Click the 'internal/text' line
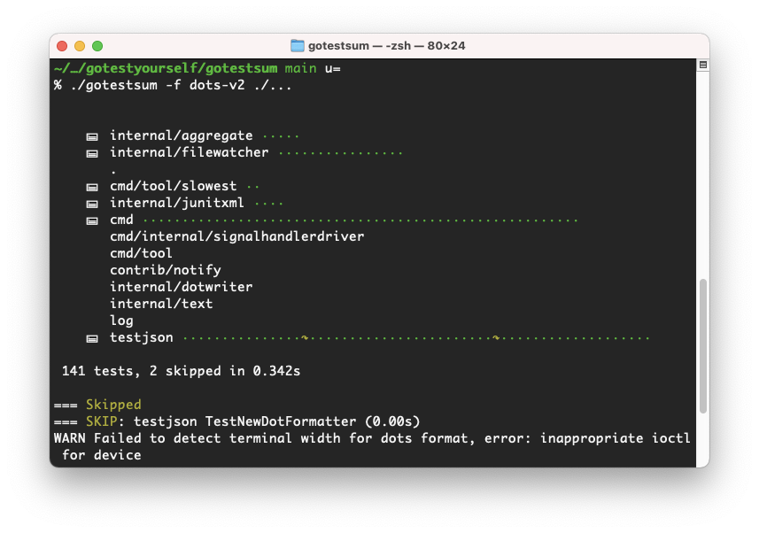The image size is (759, 533). click(161, 304)
